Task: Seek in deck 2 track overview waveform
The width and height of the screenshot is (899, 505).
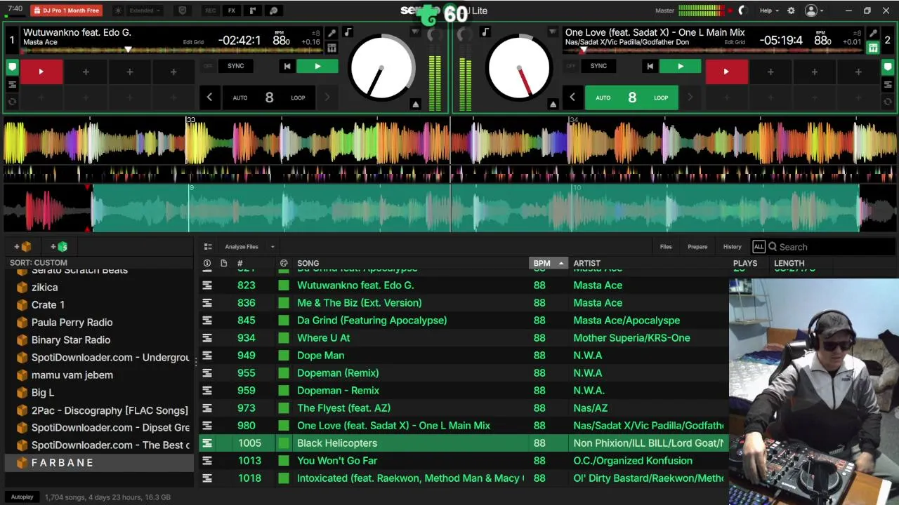Action: pyautogui.click(x=713, y=50)
